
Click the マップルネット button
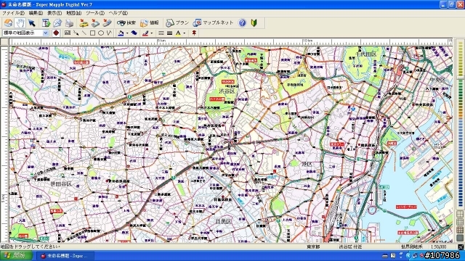213,22
